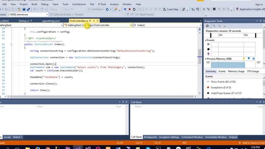Zoom in on Diagnostic Tools timeline
Viewport: 265px width, 149px height.
[214, 26]
